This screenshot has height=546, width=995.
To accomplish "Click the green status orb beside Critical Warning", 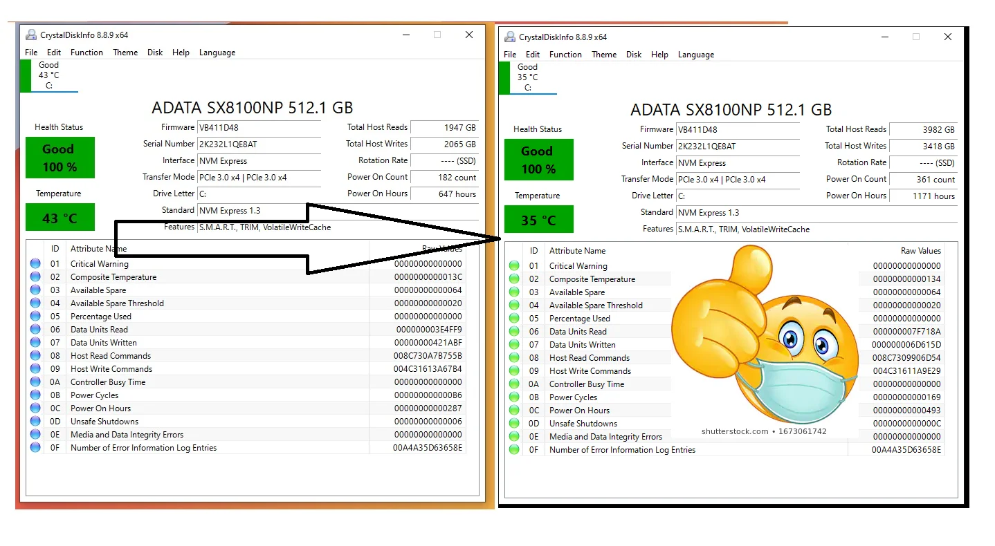I will pyautogui.click(x=514, y=266).
